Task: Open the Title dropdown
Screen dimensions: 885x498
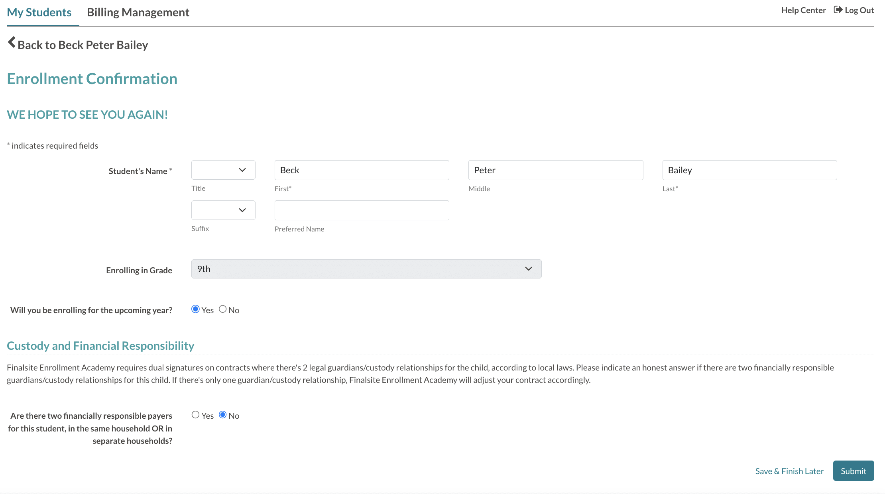Action: tap(223, 170)
